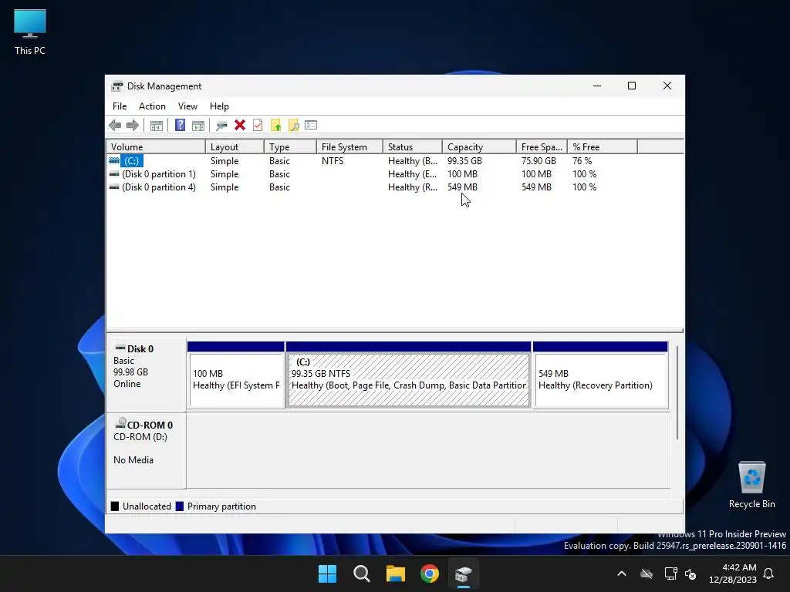The image size is (790, 592).
Task: Click the 76 % free cell
Action: (x=582, y=160)
